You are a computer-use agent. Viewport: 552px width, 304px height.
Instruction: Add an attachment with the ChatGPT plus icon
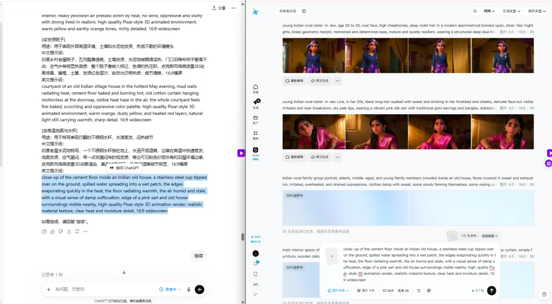[49, 289]
